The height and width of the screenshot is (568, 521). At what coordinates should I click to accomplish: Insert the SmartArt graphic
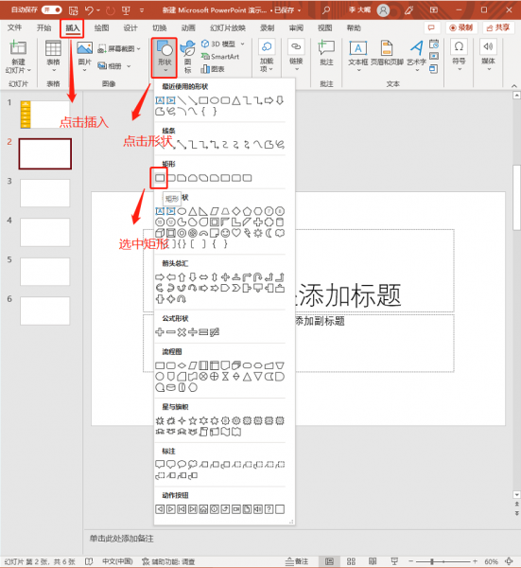point(220,57)
